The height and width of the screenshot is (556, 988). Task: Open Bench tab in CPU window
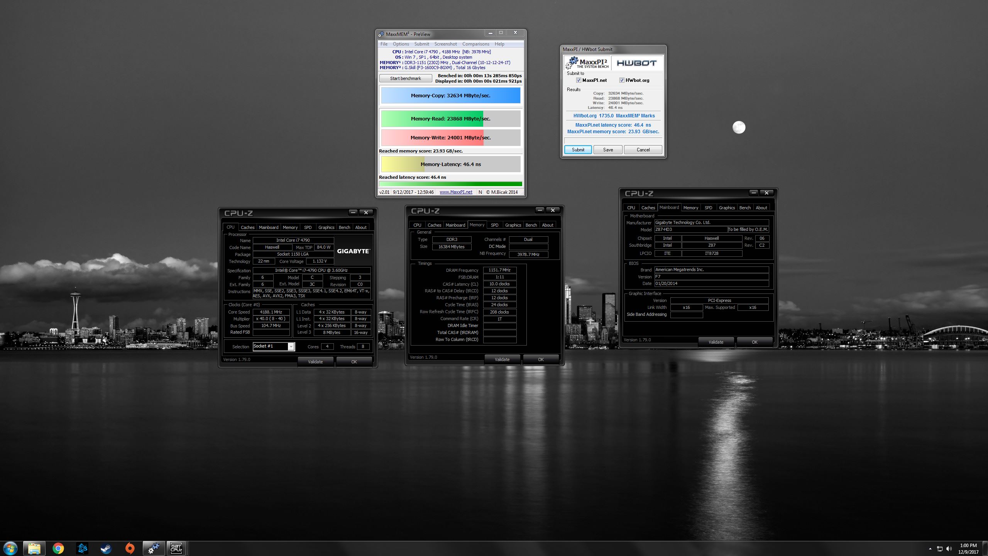344,227
